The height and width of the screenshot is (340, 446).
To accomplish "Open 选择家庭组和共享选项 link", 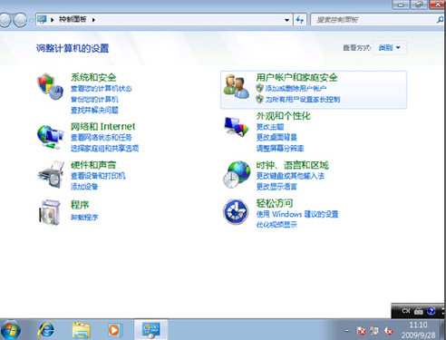I will click(x=104, y=149).
